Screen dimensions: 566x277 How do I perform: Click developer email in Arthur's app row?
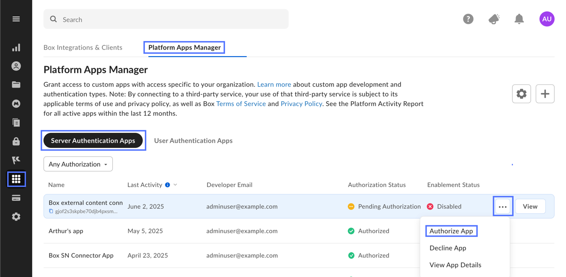click(242, 231)
